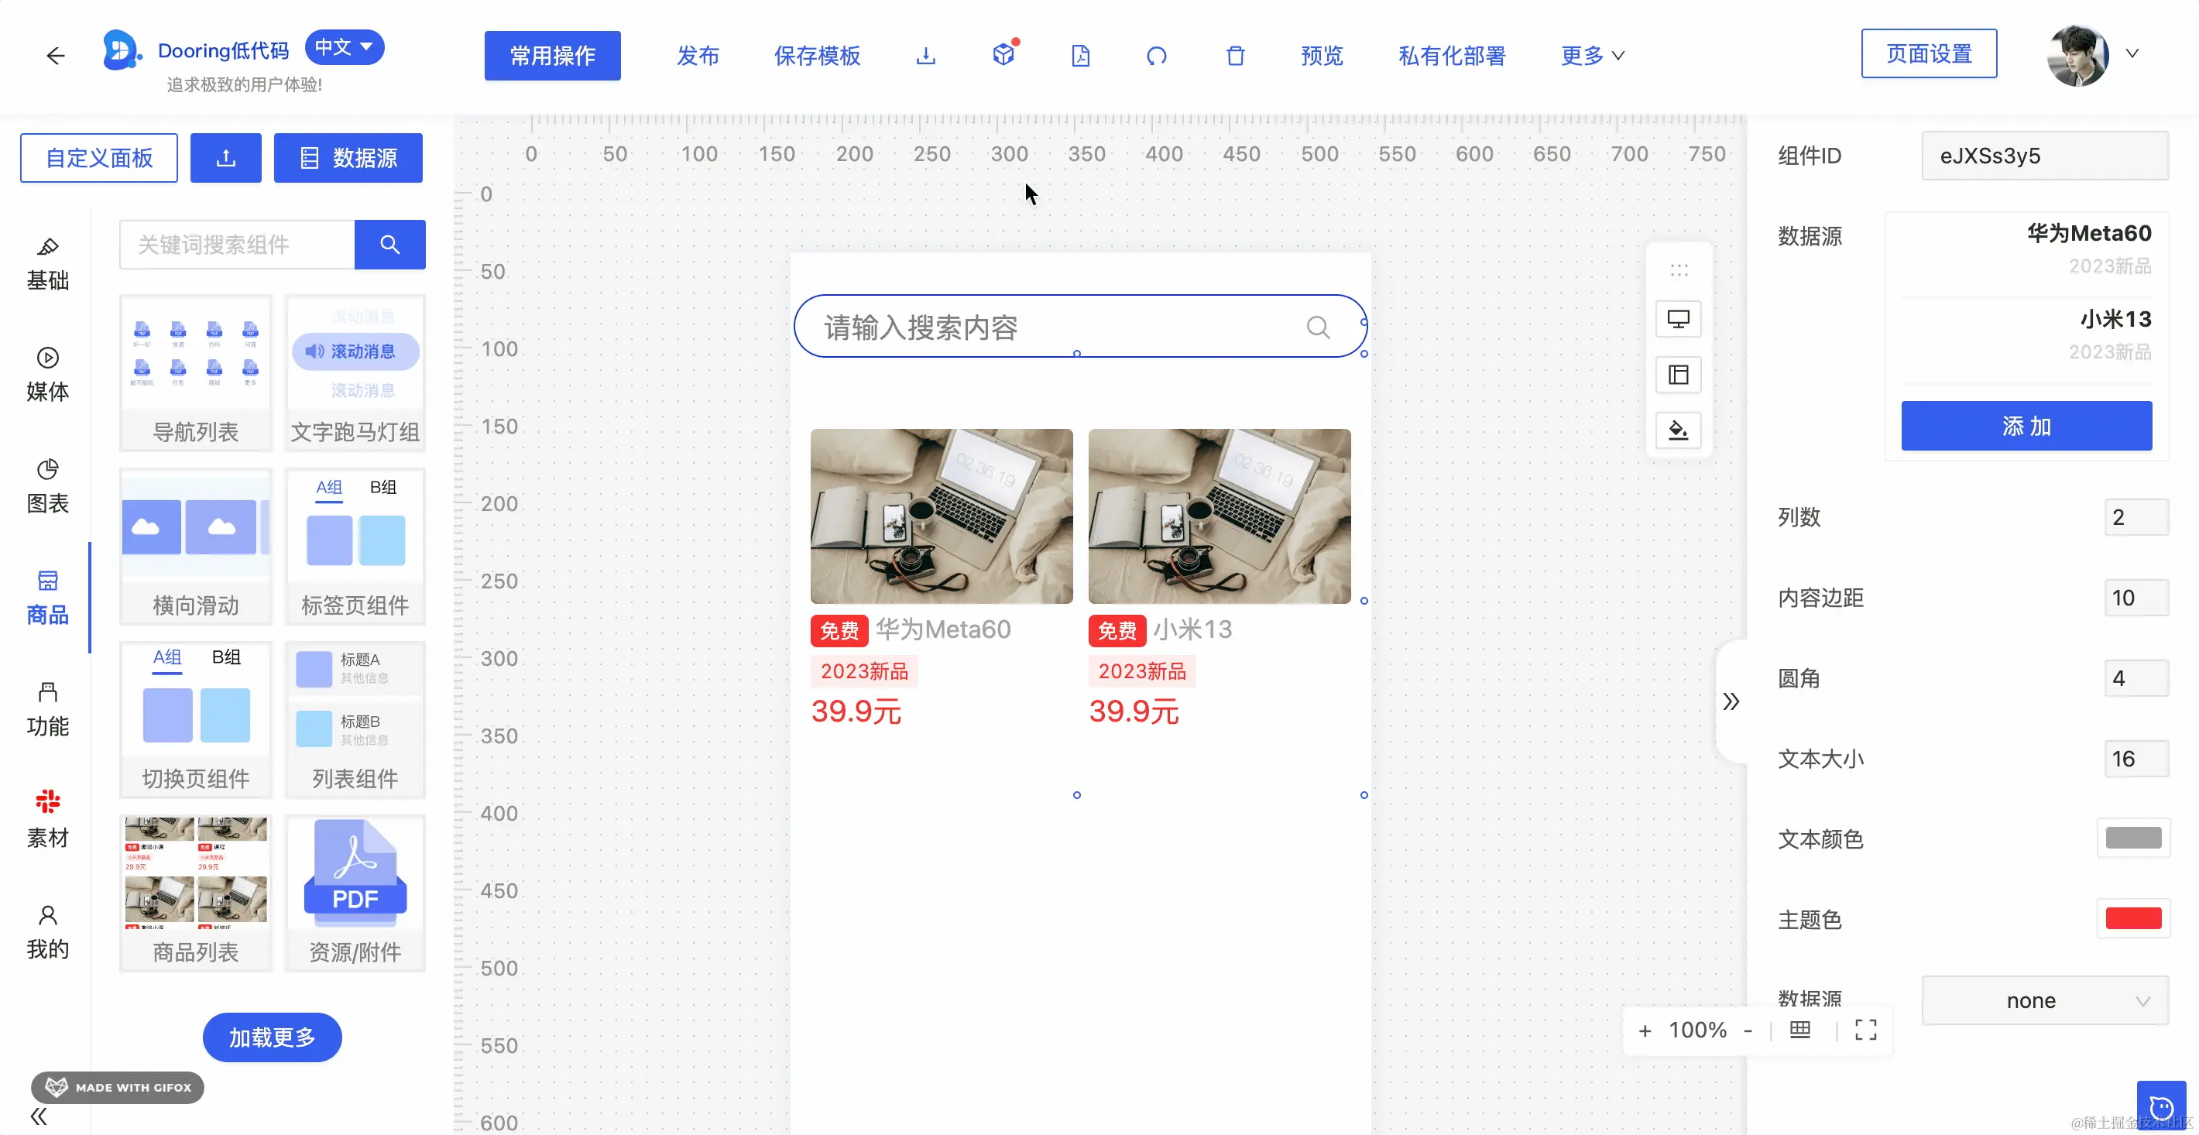This screenshot has height=1135, width=2199.
Task: Click the canvas search box 请输入搜索内容
Action: pyautogui.click(x=1079, y=326)
